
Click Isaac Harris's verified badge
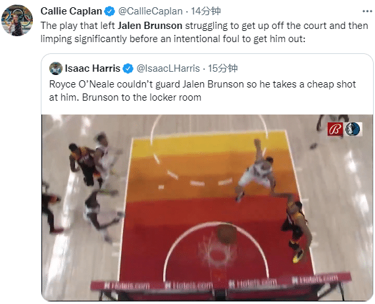[x=128, y=68]
